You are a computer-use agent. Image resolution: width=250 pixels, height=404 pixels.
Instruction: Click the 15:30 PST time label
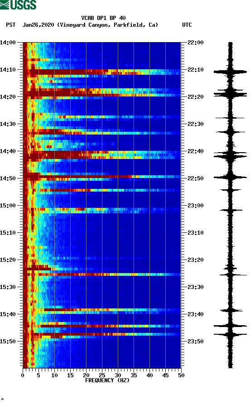[x=8, y=287]
